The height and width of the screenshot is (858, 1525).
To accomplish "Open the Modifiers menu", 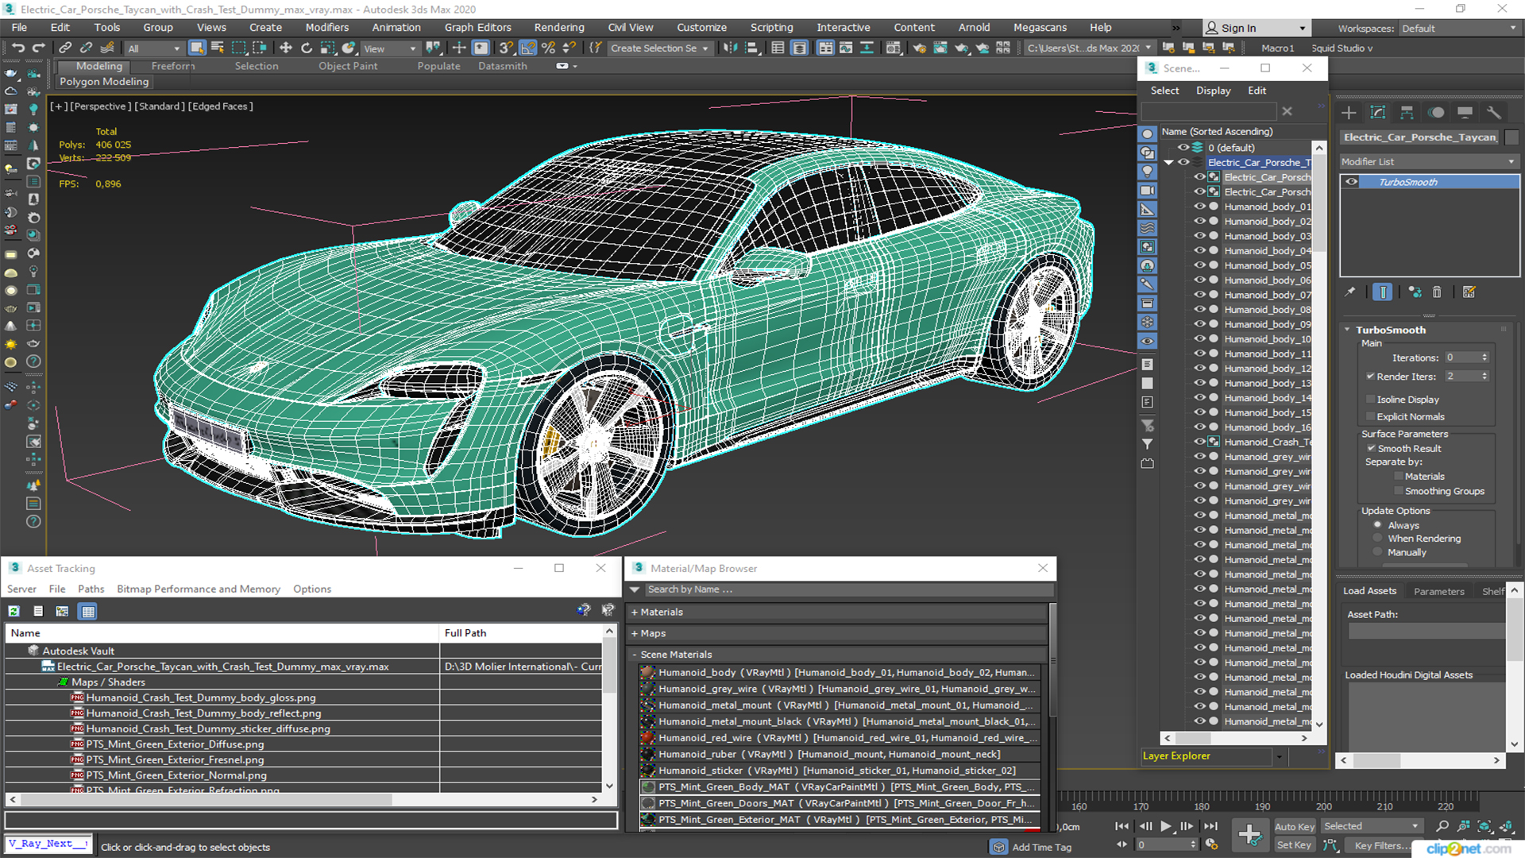I will 326,27.
